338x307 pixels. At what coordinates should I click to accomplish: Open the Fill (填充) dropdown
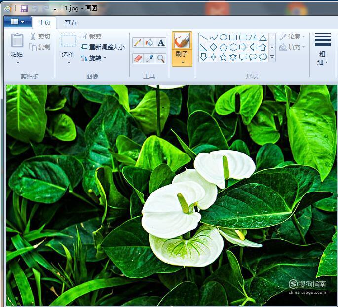point(292,47)
